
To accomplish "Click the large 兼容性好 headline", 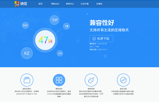I will tap(102, 23).
